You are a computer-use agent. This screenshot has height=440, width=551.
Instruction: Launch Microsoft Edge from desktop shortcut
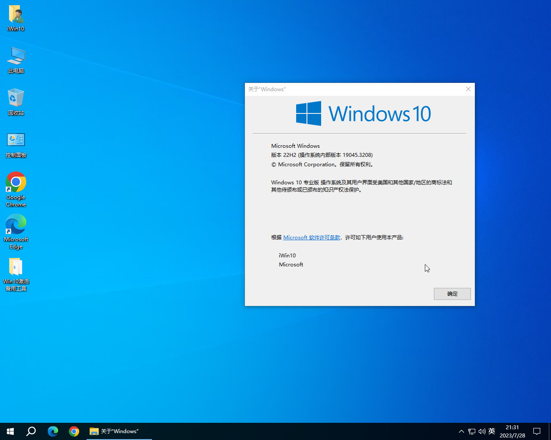16,232
